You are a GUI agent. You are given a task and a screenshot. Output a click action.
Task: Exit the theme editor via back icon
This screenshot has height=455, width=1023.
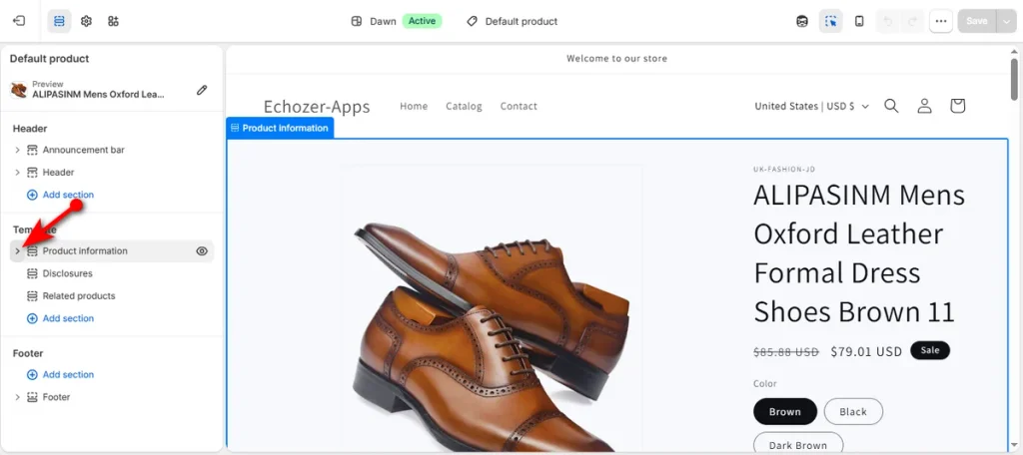pyautogui.click(x=19, y=21)
